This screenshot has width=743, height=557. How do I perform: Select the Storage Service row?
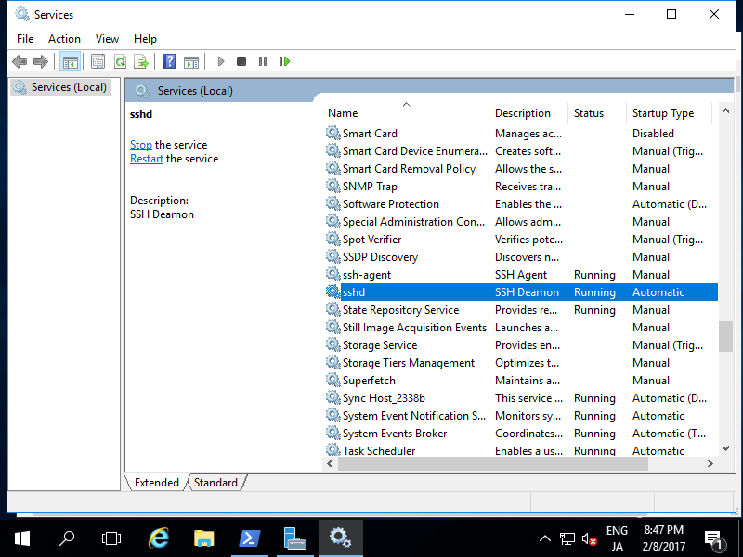tap(521, 344)
